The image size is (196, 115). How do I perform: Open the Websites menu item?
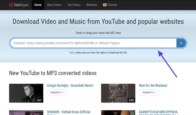coord(92,5)
